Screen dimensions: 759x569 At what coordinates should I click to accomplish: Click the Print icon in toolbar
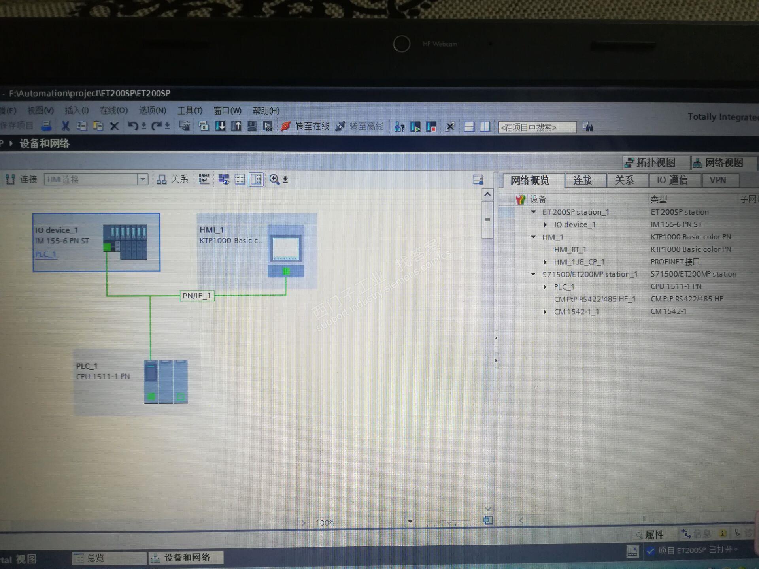46,126
